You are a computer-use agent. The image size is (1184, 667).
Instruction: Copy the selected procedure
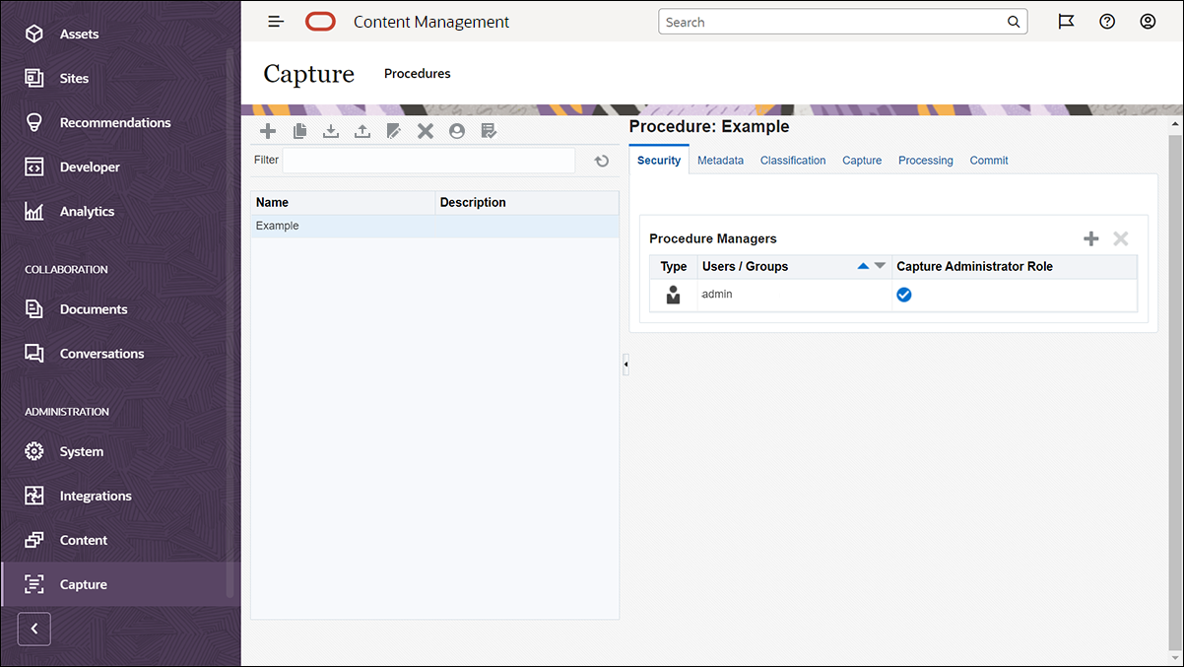[299, 130]
